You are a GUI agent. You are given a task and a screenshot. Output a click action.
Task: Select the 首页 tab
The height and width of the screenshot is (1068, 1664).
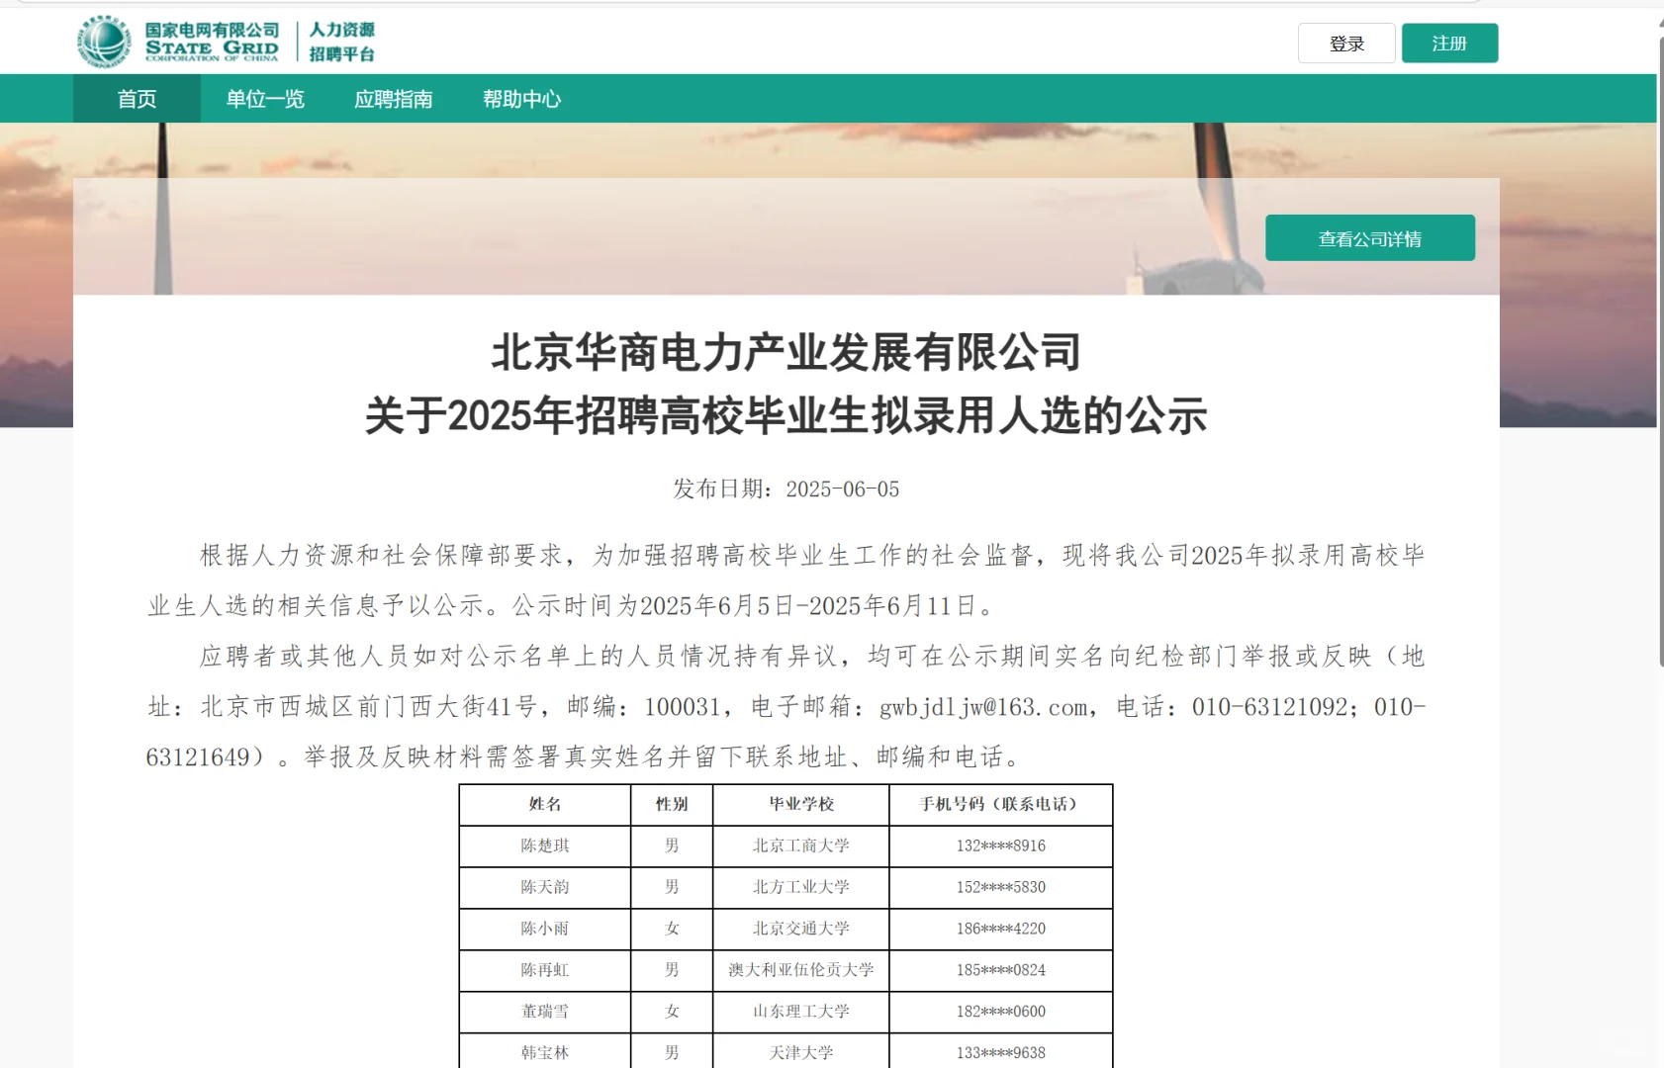[x=136, y=99]
